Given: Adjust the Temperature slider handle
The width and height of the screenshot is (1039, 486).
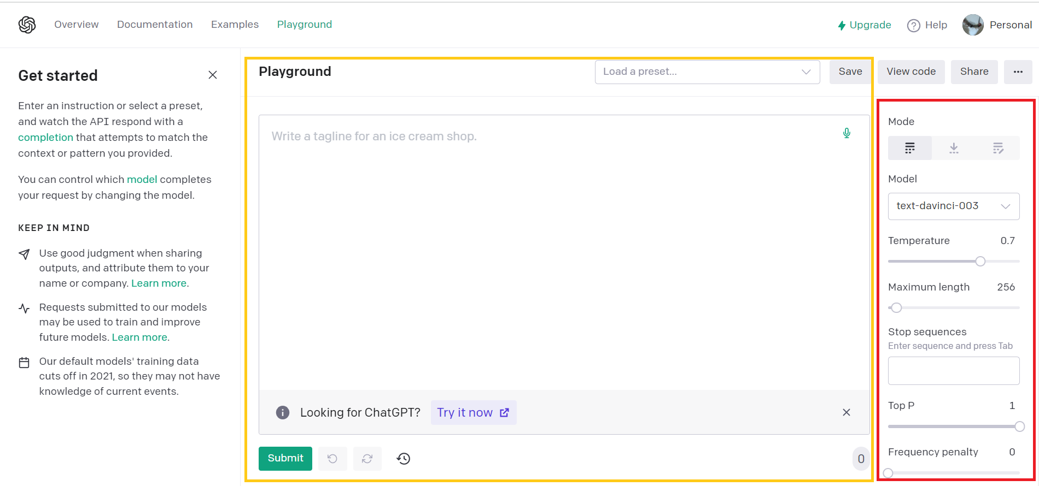Looking at the screenshot, I should (980, 262).
